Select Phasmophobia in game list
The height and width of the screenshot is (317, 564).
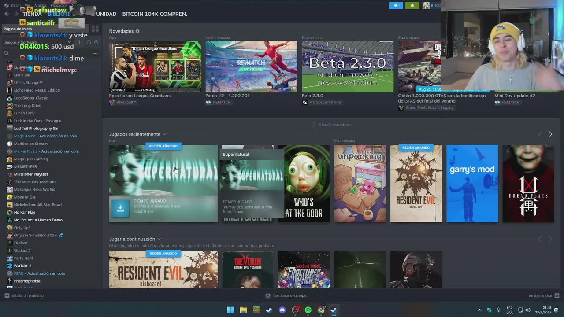pos(27,281)
